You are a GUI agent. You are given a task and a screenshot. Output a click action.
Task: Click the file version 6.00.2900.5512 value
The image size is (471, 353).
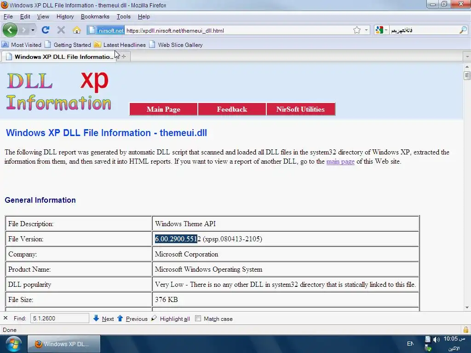coord(208,239)
